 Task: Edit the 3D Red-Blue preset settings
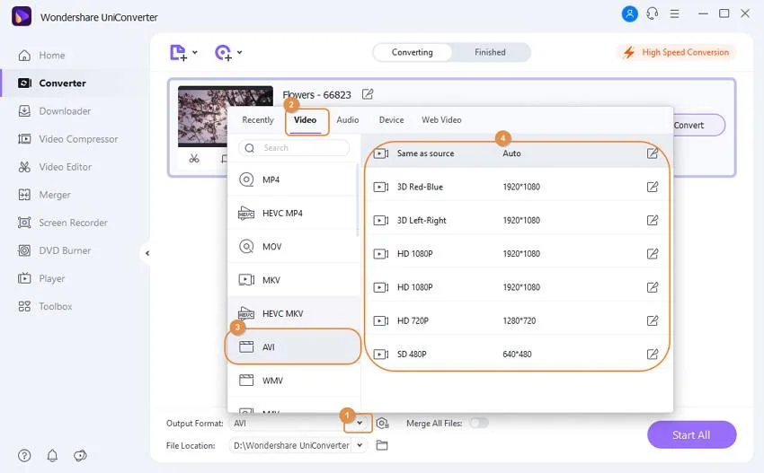click(653, 187)
